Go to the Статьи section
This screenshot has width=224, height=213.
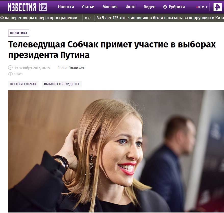tap(88, 7)
